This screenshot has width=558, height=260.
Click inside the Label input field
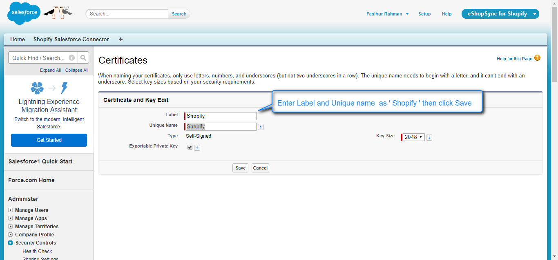(x=221, y=116)
